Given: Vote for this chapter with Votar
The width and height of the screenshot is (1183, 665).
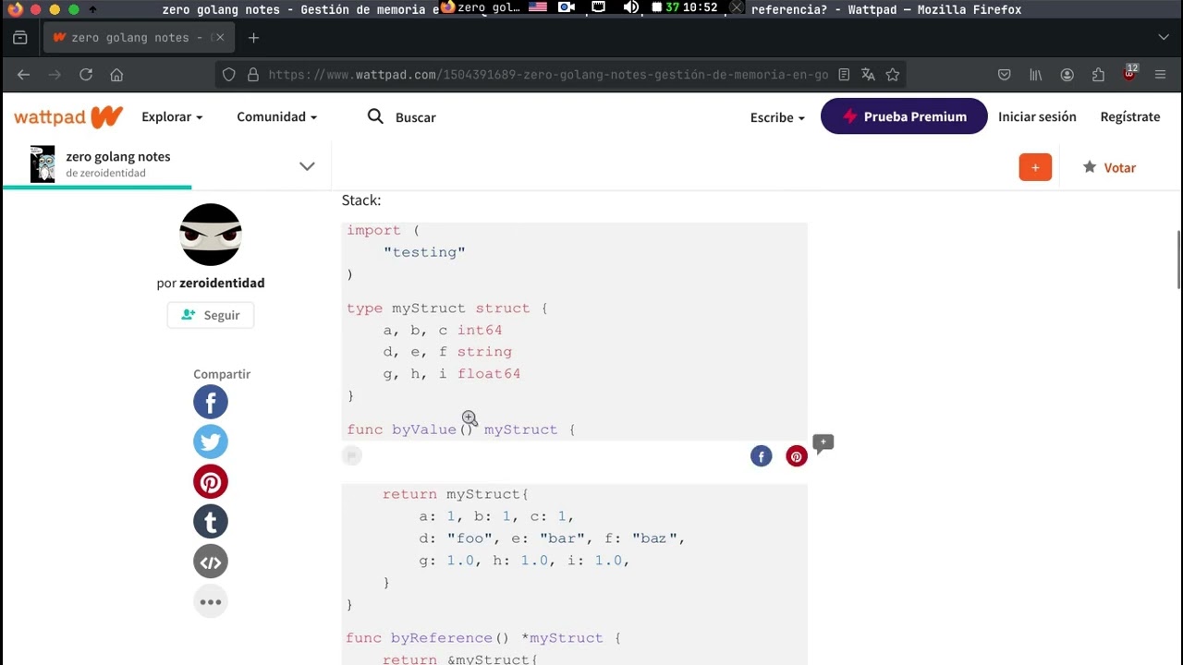Looking at the screenshot, I should tap(1109, 167).
